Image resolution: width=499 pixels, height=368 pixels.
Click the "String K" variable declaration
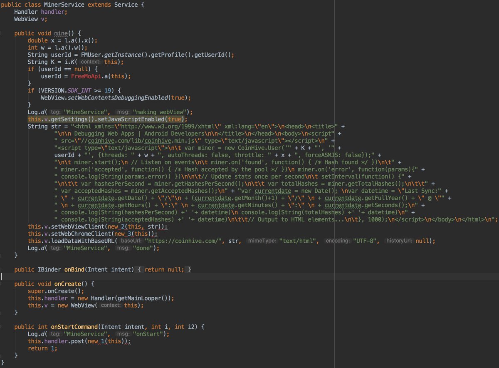coord(41,62)
